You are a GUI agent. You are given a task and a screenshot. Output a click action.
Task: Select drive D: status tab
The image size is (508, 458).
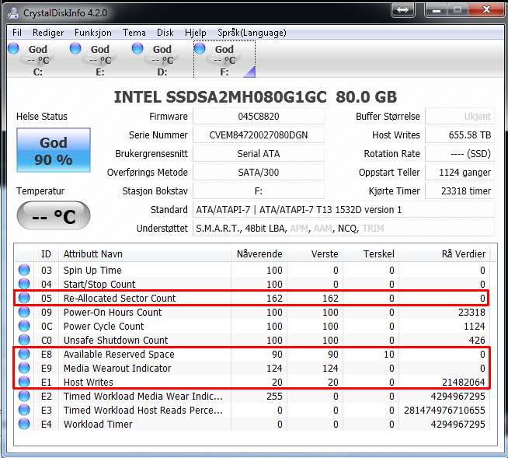click(162, 59)
